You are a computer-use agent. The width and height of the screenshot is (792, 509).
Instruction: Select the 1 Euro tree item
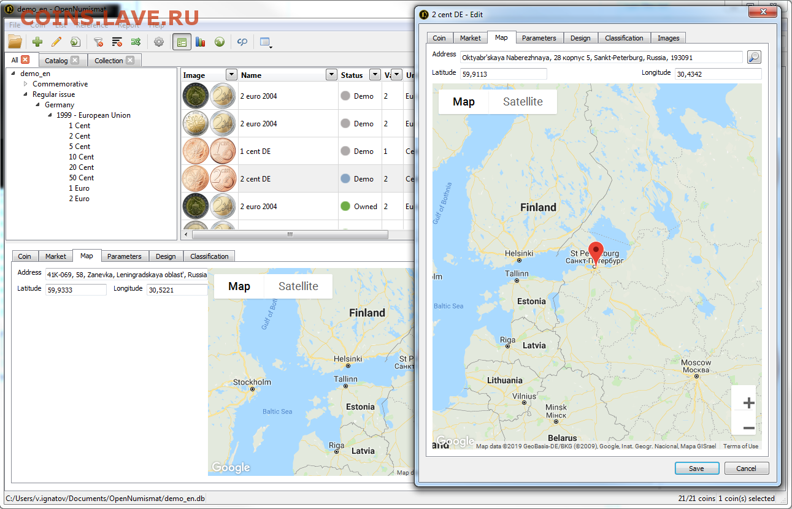tap(79, 188)
